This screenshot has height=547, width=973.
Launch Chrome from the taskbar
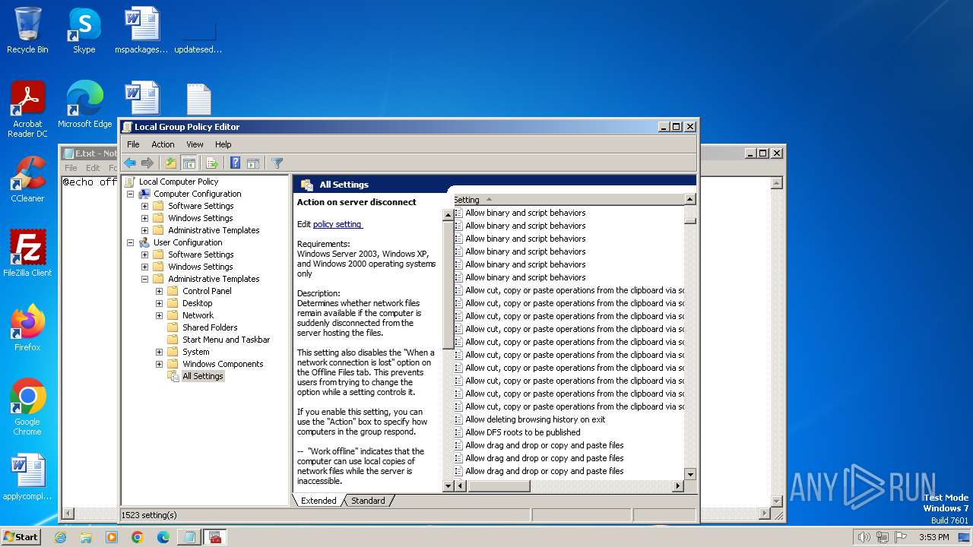[138, 537]
